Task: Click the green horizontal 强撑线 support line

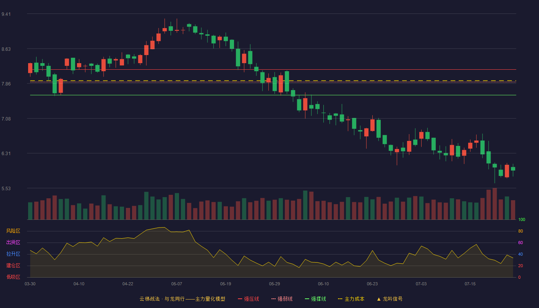Action: (x=273, y=95)
